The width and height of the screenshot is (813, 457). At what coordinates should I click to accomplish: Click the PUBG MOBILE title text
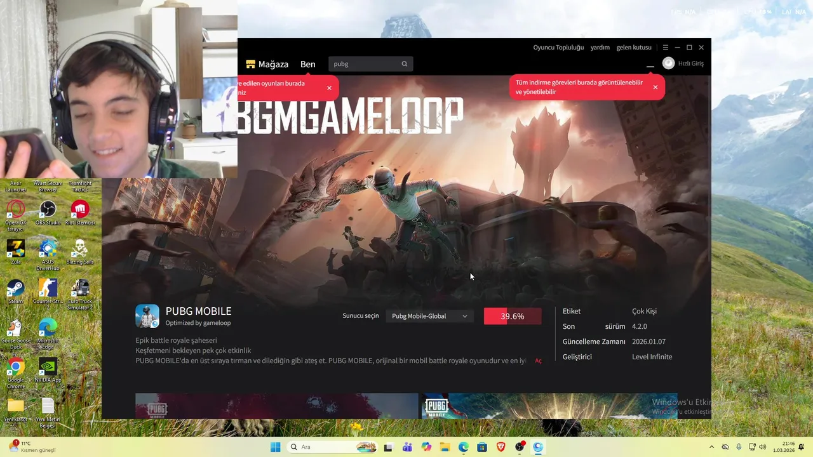198,311
